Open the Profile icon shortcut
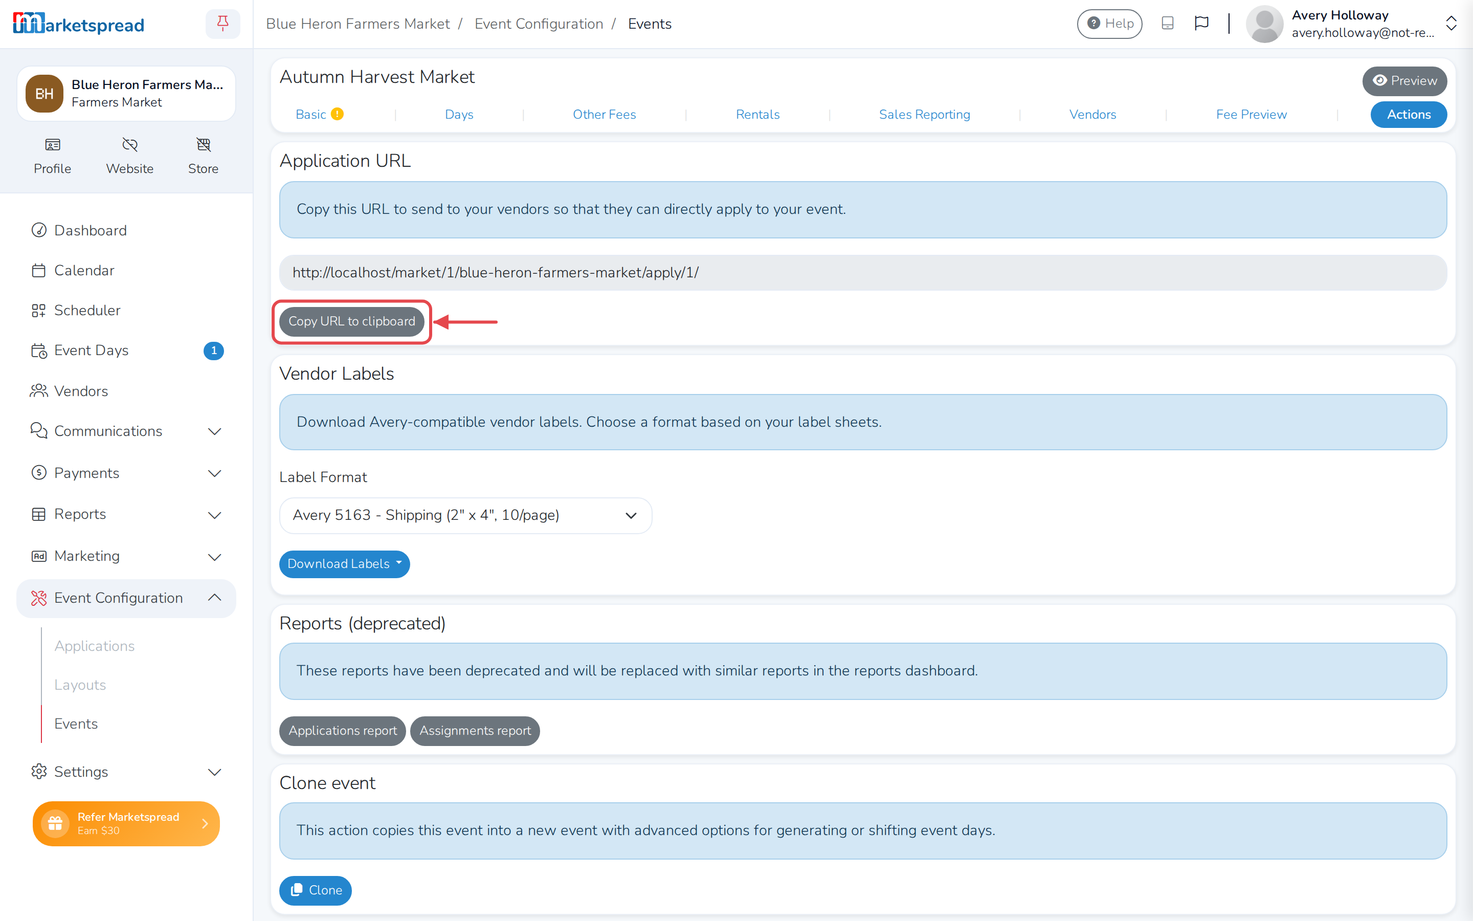This screenshot has height=921, width=1473. pos(52,156)
